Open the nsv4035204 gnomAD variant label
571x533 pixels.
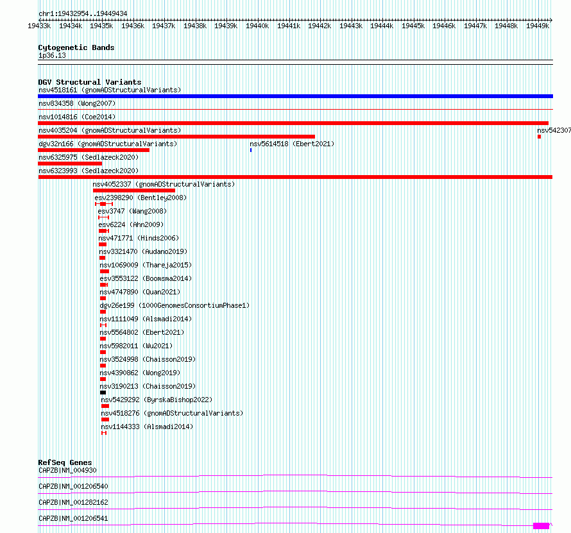click(110, 130)
